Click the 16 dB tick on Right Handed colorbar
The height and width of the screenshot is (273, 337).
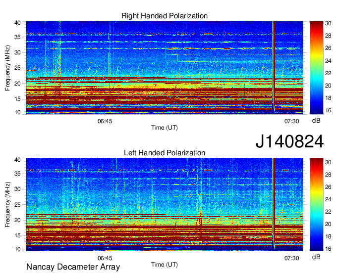328,110
